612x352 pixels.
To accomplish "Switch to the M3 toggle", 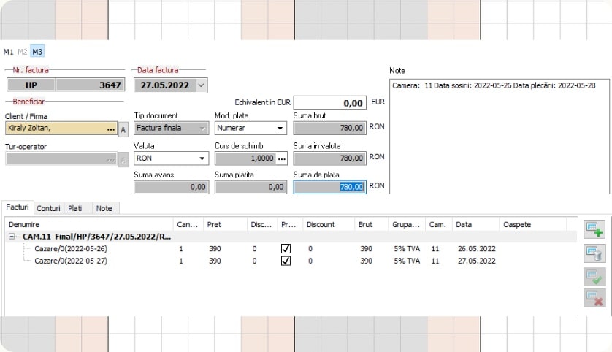I will [x=37, y=52].
